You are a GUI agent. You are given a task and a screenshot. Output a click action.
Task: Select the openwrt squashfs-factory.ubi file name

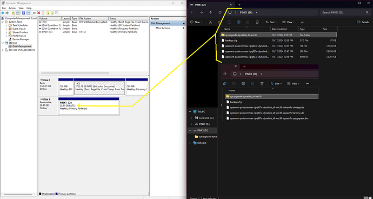[x=267, y=113]
